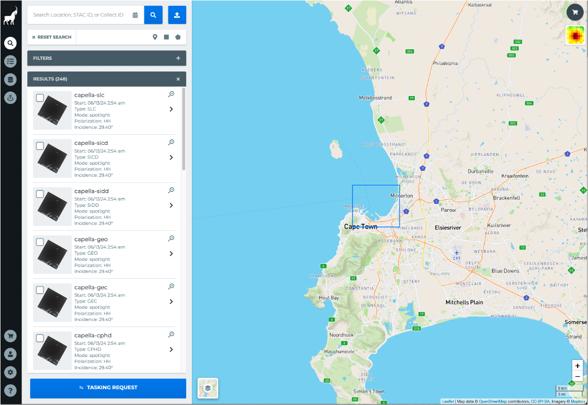This screenshot has height=405, width=588.
Task: Click the capella-cphd image thumbnail
Action: [52, 350]
